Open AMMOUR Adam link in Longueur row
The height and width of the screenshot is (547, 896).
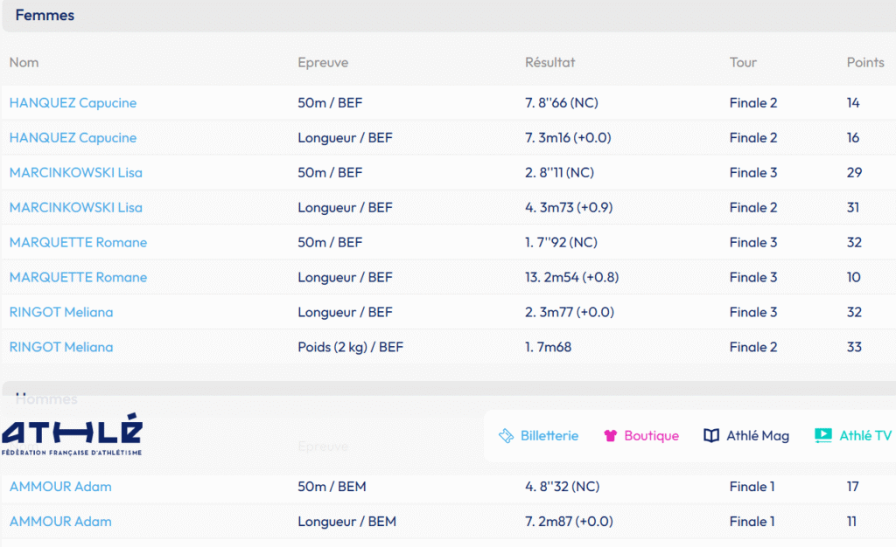[x=60, y=522]
